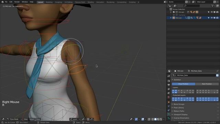Open the Output properties tab icon

[x=169, y=85]
